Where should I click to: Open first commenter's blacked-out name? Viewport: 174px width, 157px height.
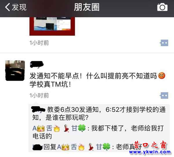[38, 109]
